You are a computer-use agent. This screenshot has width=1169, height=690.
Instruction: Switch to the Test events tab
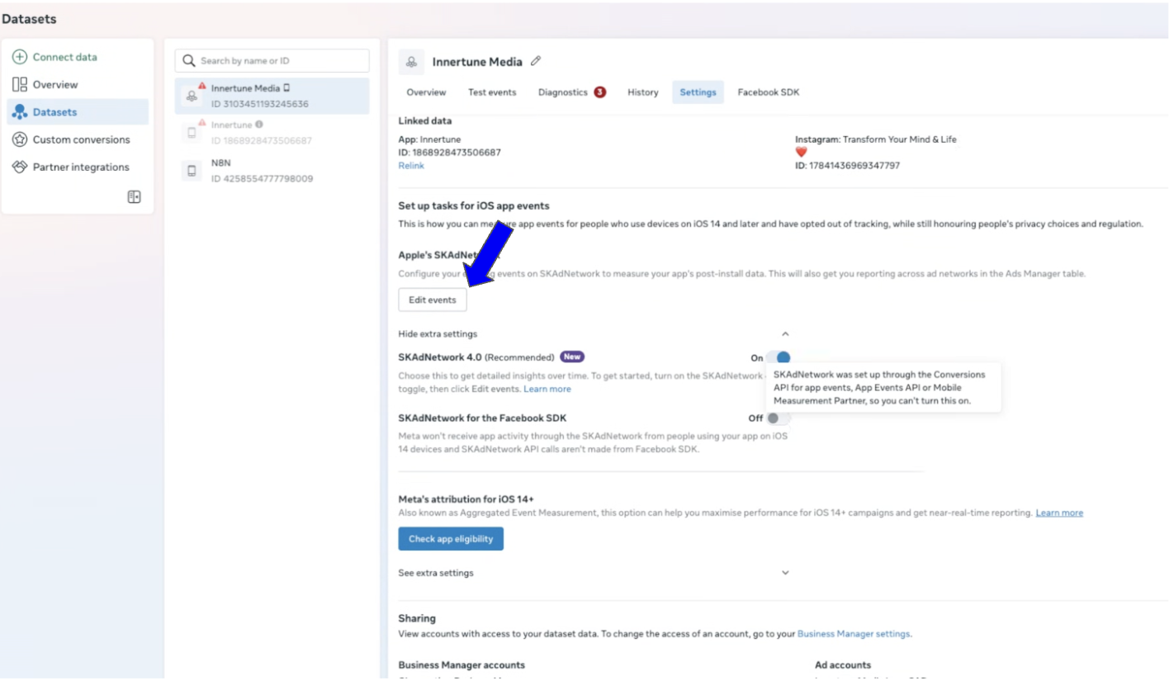(491, 92)
